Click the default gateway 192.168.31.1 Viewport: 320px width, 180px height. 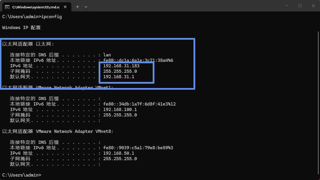click(x=118, y=77)
